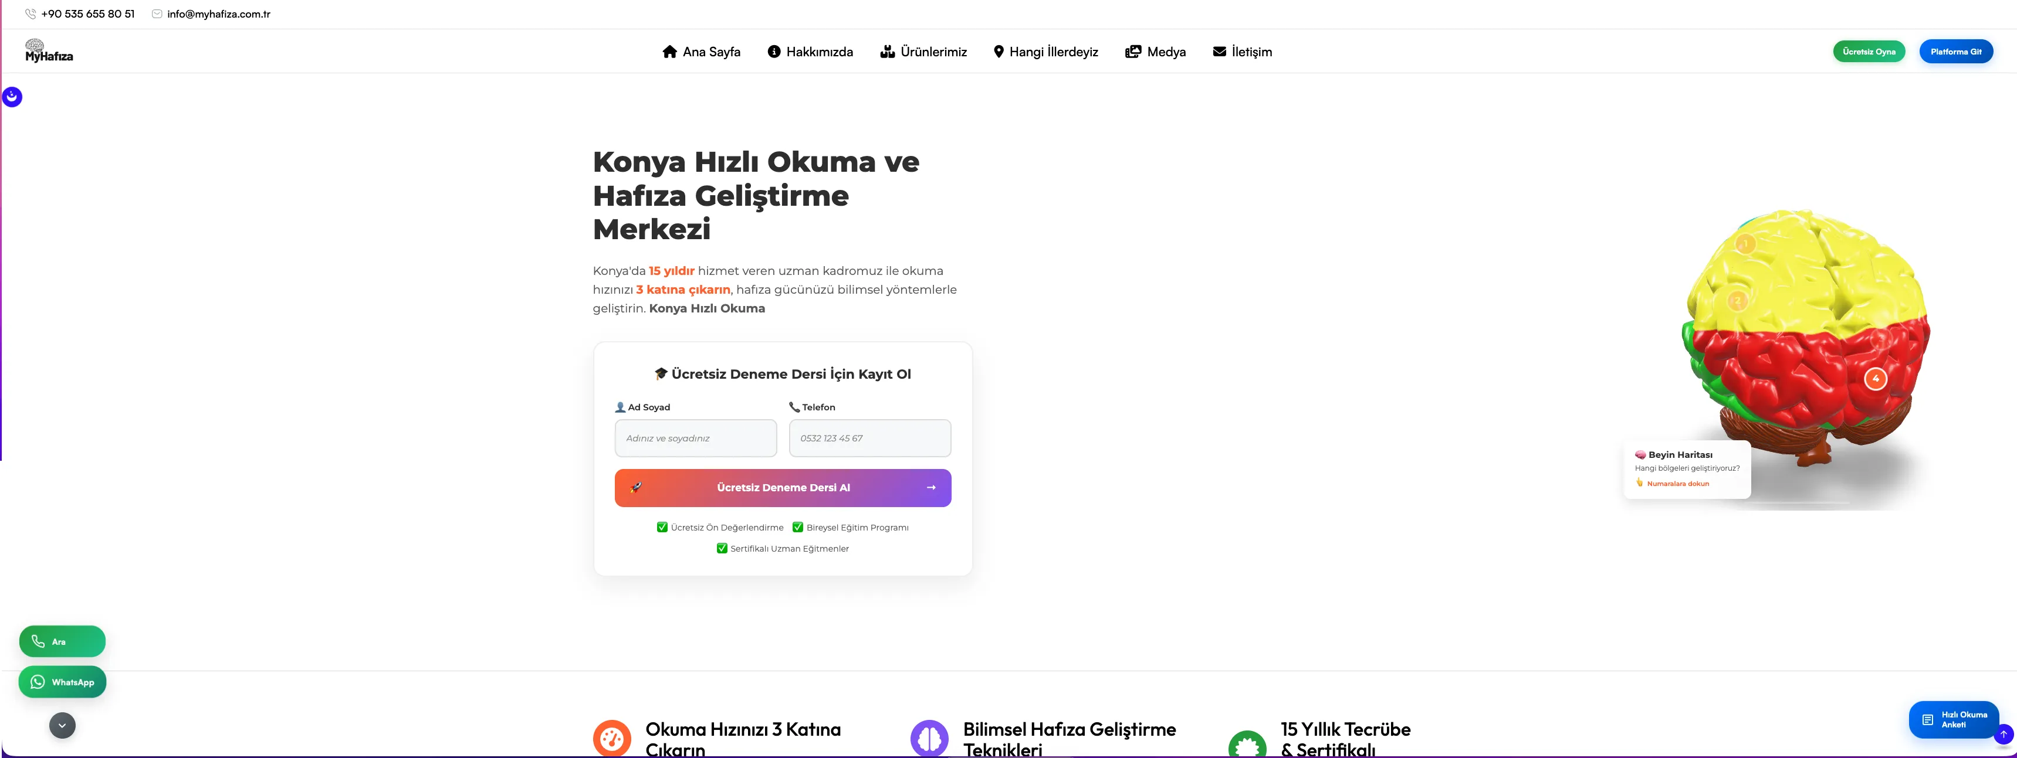Focus the Ad Soyad input field
The image size is (2017, 758).
click(x=695, y=438)
